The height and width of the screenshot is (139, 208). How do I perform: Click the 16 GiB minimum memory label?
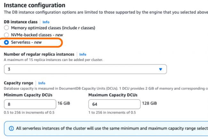64,103
